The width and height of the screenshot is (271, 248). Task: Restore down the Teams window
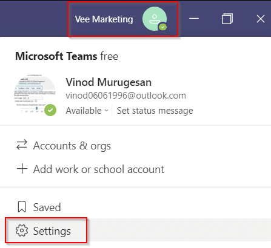(x=227, y=19)
